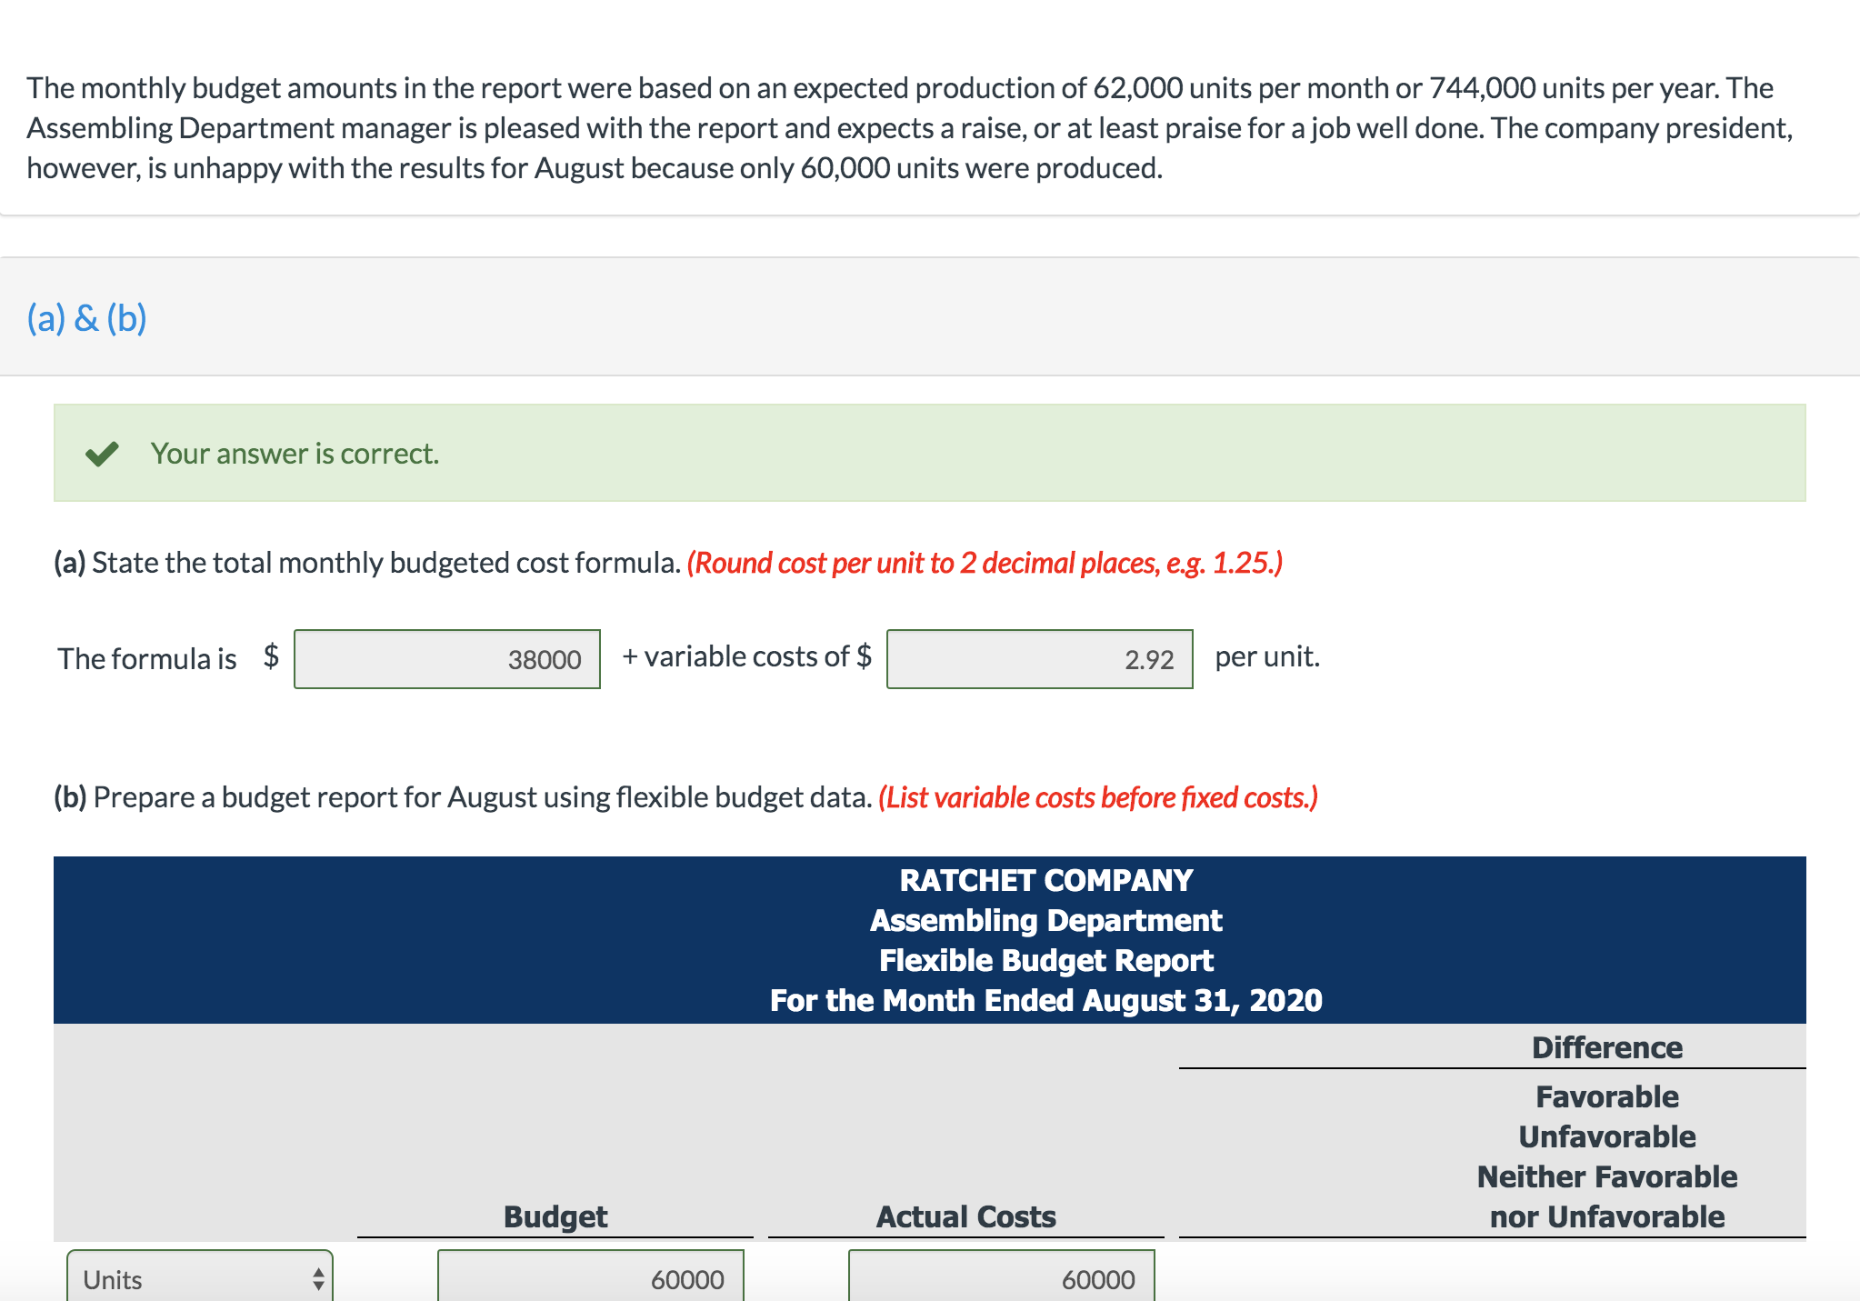
Task: Click the Difference column header
Action: tap(1605, 1046)
